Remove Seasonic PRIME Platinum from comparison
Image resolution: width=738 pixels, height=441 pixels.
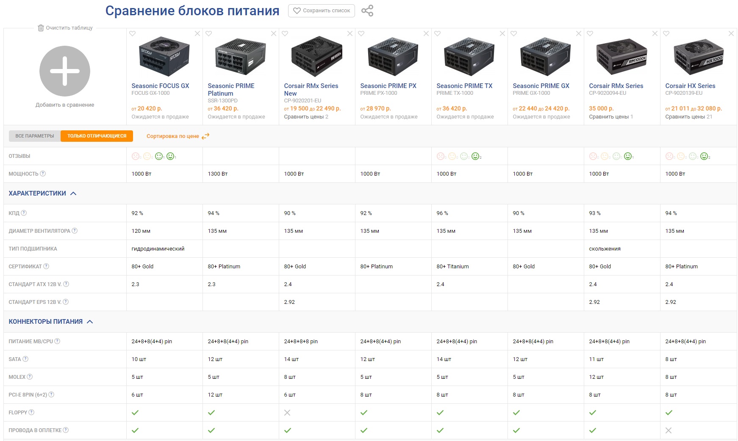[274, 33]
